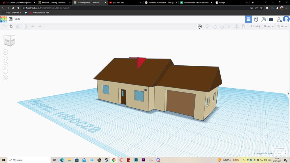Viewport: 290px width, 163px height.
Task: Expand the right shapes panel chevron
Action: (x=289, y=93)
